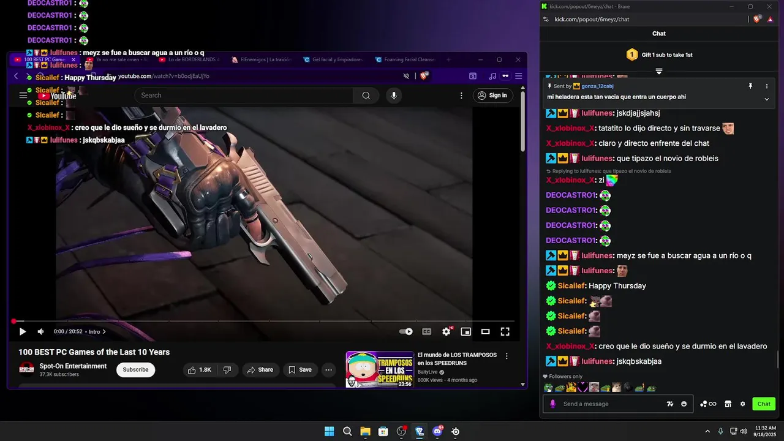Viewport: 784px width, 441px height.
Task: Open YouTube settings three-dot menu
Action: pyautogui.click(x=462, y=95)
